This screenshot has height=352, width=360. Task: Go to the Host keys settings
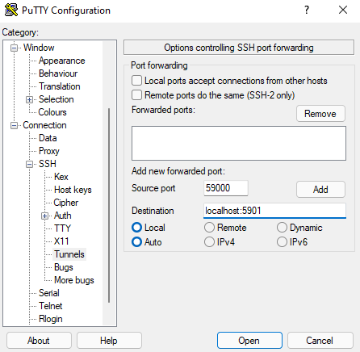[73, 190]
